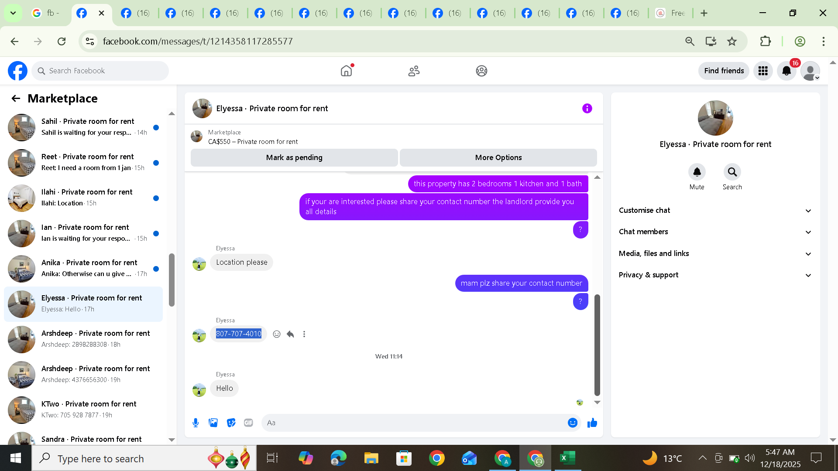Image resolution: width=838 pixels, height=471 pixels.
Task: Expand Chat members section
Action: tap(715, 232)
